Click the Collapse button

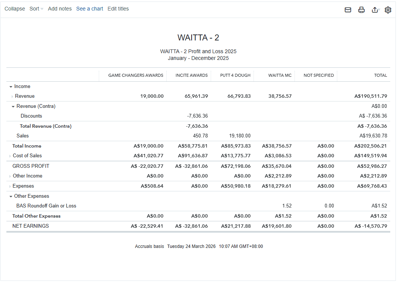tap(15, 9)
